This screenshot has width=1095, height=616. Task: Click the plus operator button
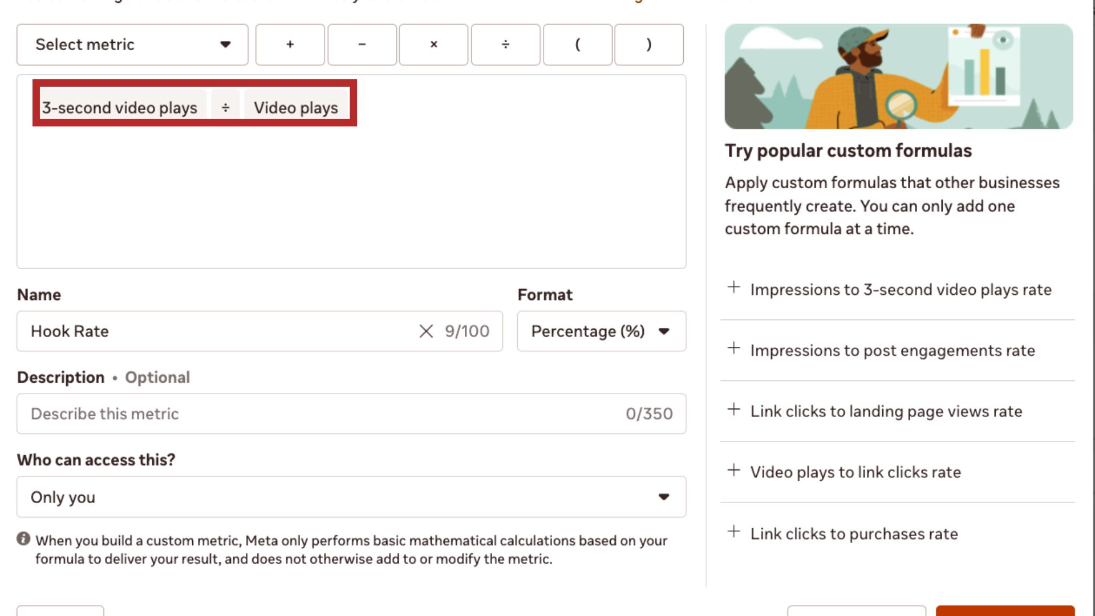(x=290, y=44)
